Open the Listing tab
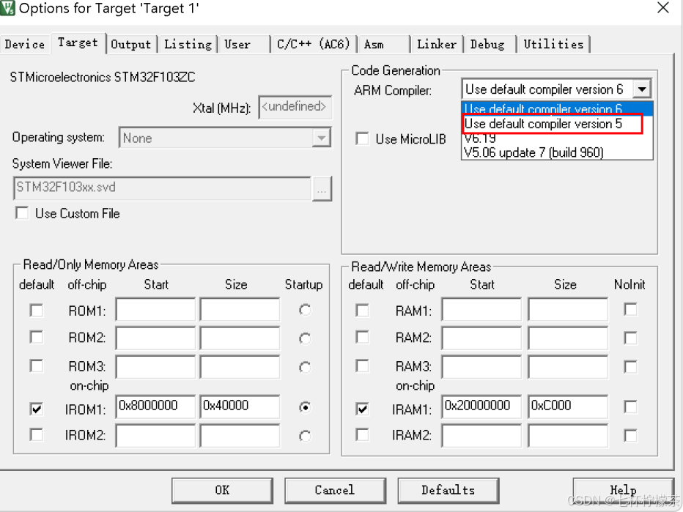 click(188, 45)
